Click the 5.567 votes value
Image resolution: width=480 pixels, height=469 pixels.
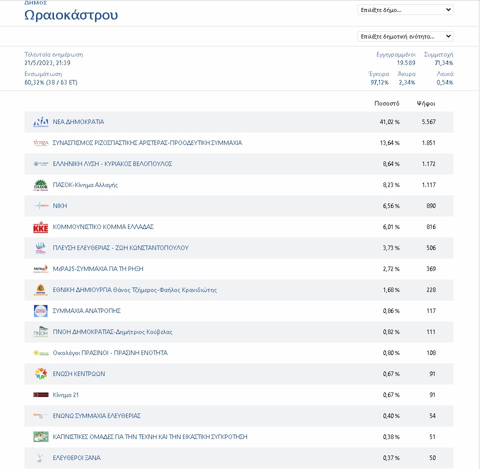pyautogui.click(x=428, y=122)
